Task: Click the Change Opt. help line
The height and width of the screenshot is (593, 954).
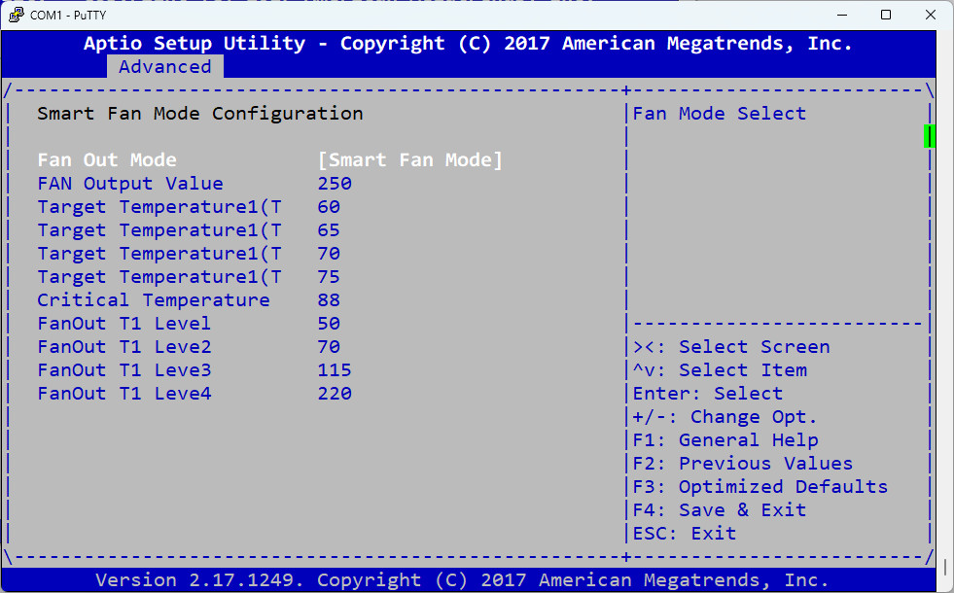Action: click(725, 417)
